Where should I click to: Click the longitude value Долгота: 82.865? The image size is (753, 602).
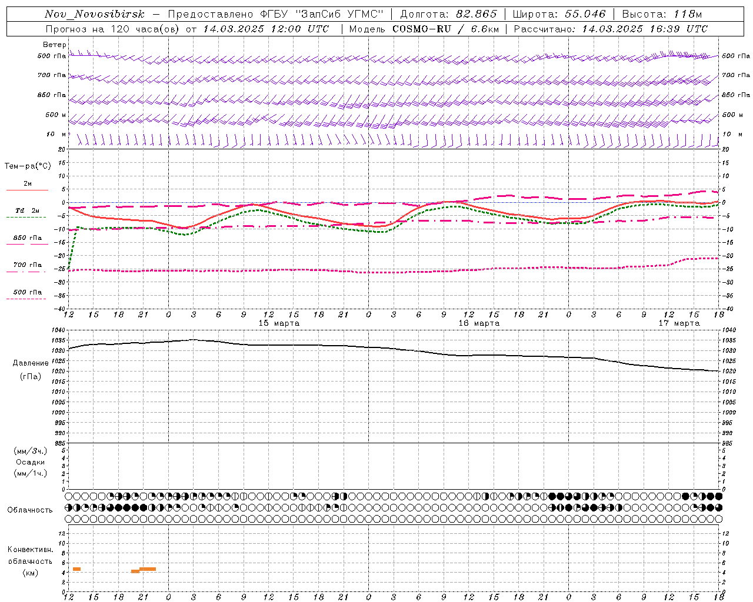[448, 15]
